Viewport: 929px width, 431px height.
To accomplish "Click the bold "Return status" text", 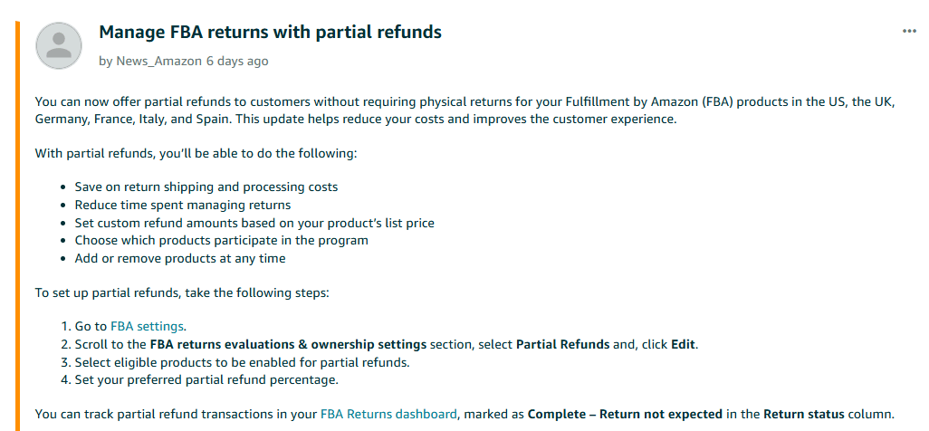I will [802, 414].
